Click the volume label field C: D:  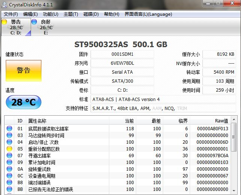pyautogui.click(x=122, y=90)
